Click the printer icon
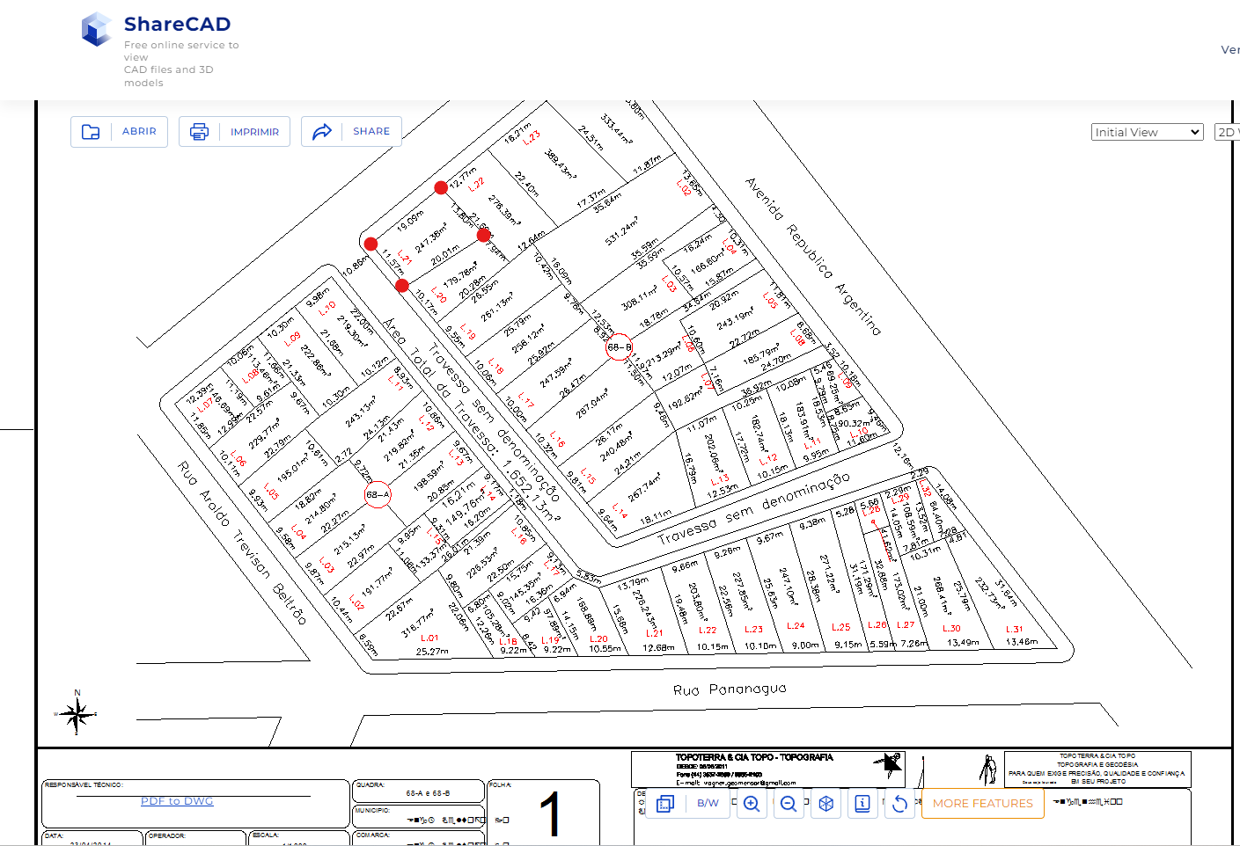1240x846 pixels. 200,132
